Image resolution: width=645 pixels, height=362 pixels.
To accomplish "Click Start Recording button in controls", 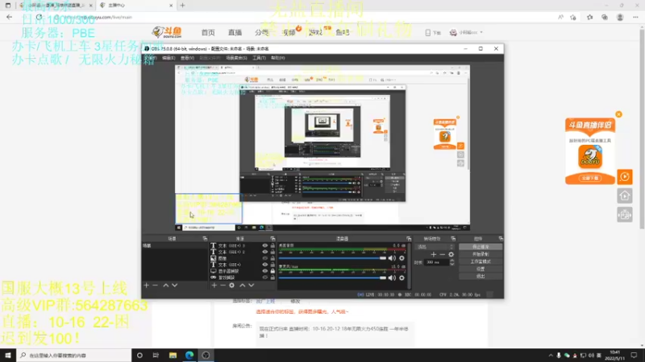I will tap(481, 254).
